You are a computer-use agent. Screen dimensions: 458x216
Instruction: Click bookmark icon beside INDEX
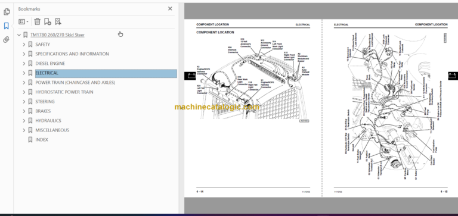[30, 140]
